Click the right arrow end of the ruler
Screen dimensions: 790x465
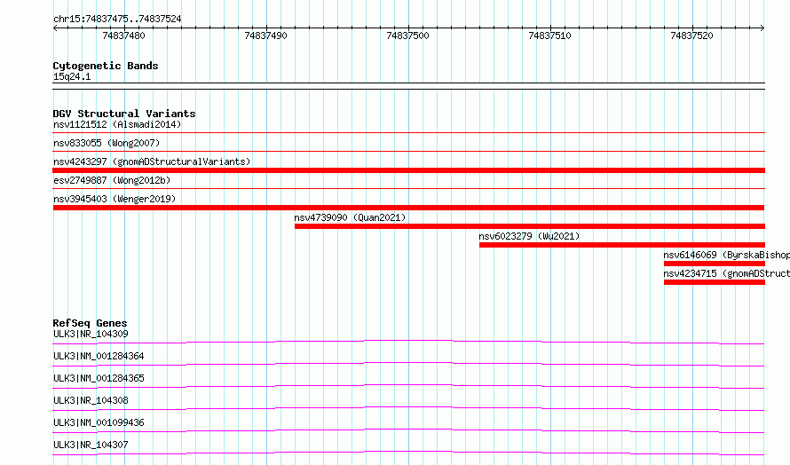coord(762,28)
